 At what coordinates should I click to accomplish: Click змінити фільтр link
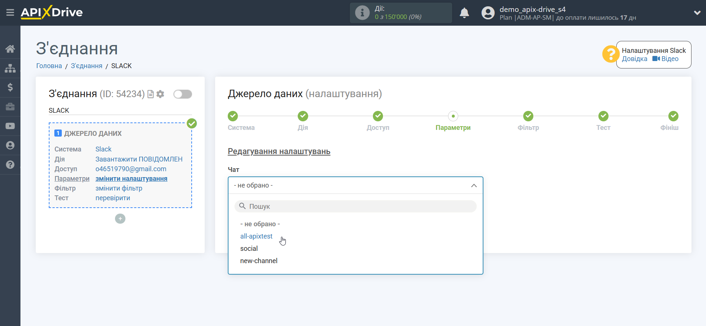tap(119, 188)
